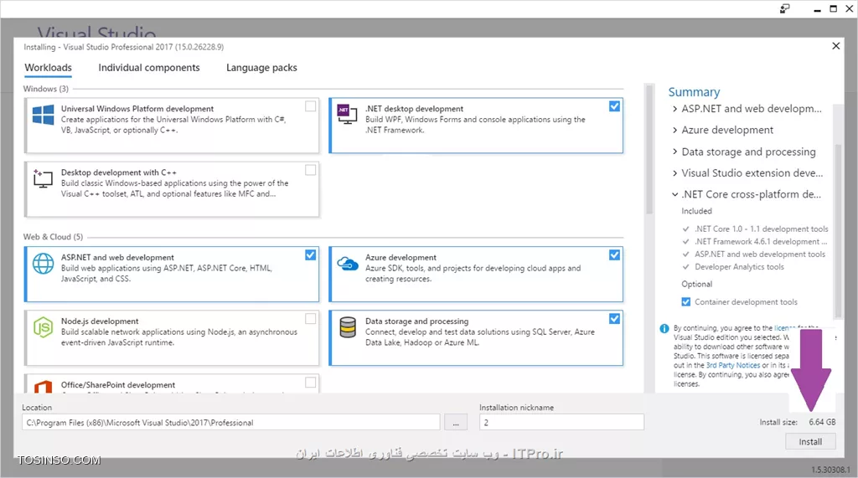This screenshot has width=858, height=478.
Task: Click the license info icon
Action: pos(664,329)
